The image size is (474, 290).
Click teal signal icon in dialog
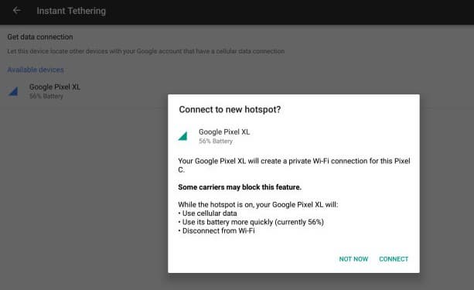pos(182,136)
